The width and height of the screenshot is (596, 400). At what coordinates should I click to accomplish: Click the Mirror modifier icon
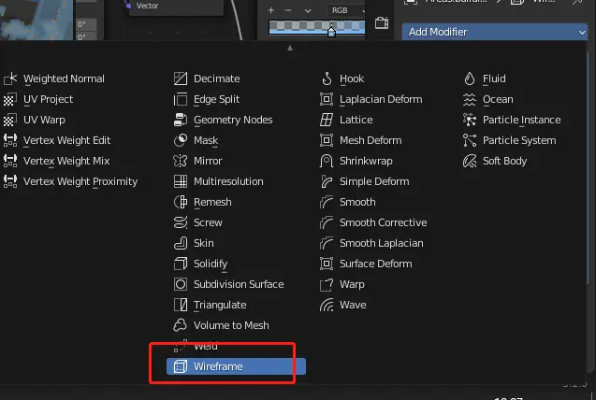[x=181, y=161]
